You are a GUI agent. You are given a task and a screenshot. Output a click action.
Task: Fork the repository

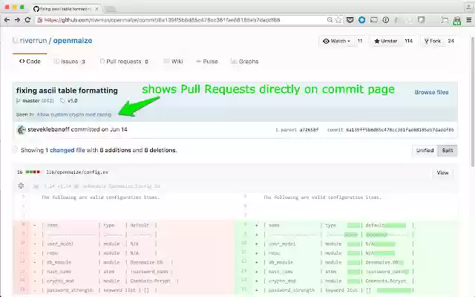pyautogui.click(x=432, y=41)
